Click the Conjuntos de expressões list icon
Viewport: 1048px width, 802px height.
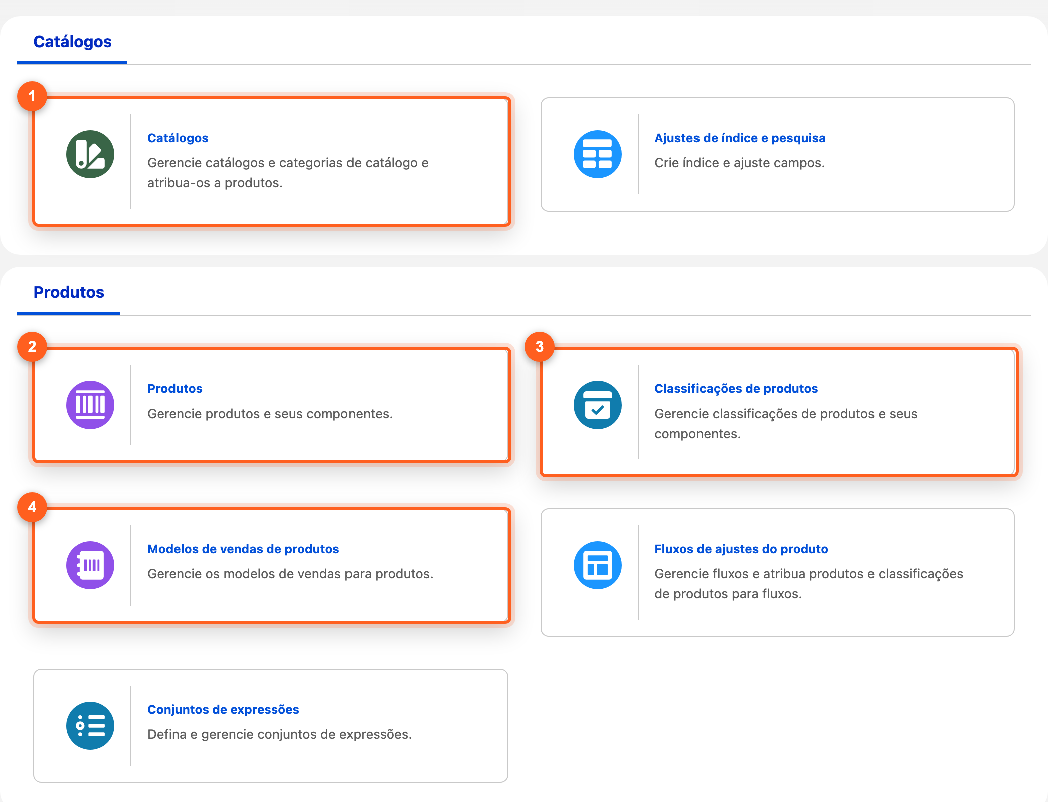point(90,726)
